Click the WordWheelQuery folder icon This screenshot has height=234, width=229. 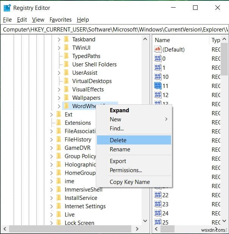[x=66, y=106]
